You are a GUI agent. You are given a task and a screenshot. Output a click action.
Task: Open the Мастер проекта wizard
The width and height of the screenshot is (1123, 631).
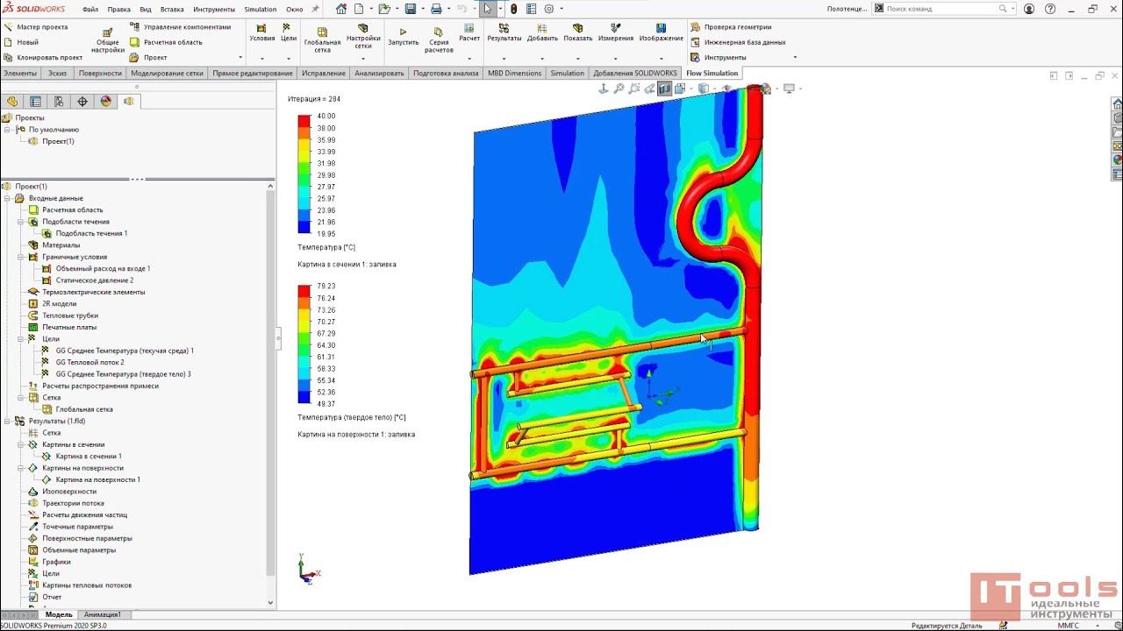(x=36, y=26)
